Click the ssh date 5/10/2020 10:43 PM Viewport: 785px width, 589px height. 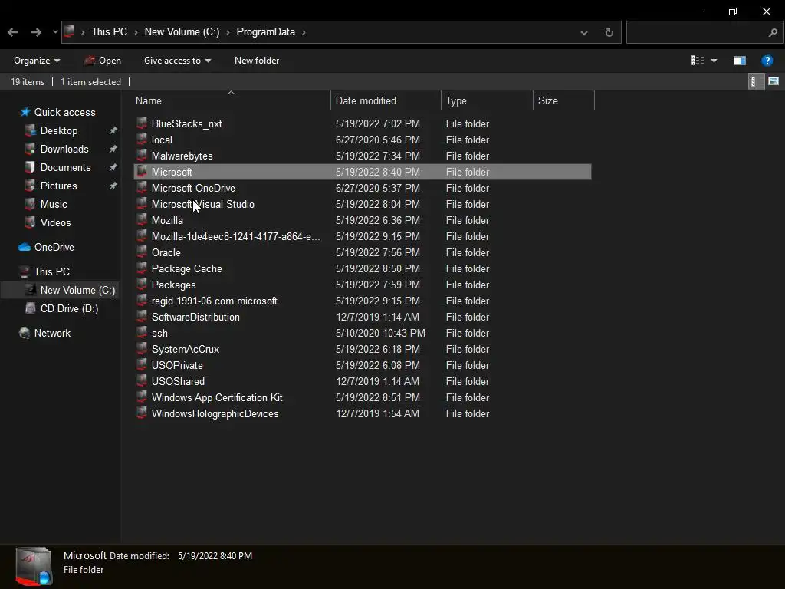380,333
